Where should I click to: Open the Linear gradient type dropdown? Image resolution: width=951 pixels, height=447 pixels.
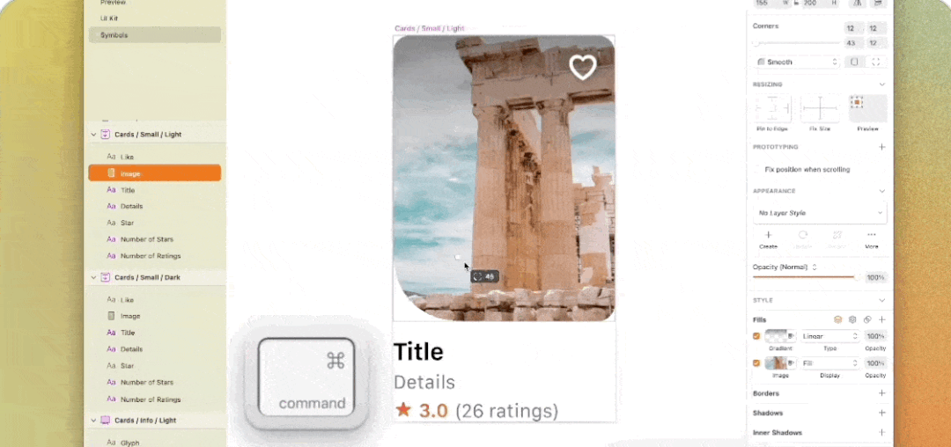829,336
